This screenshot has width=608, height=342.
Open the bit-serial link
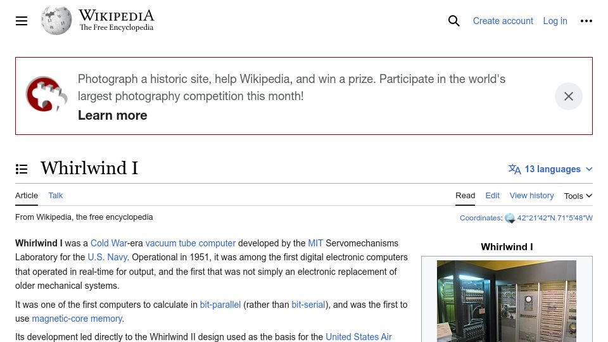point(308,305)
